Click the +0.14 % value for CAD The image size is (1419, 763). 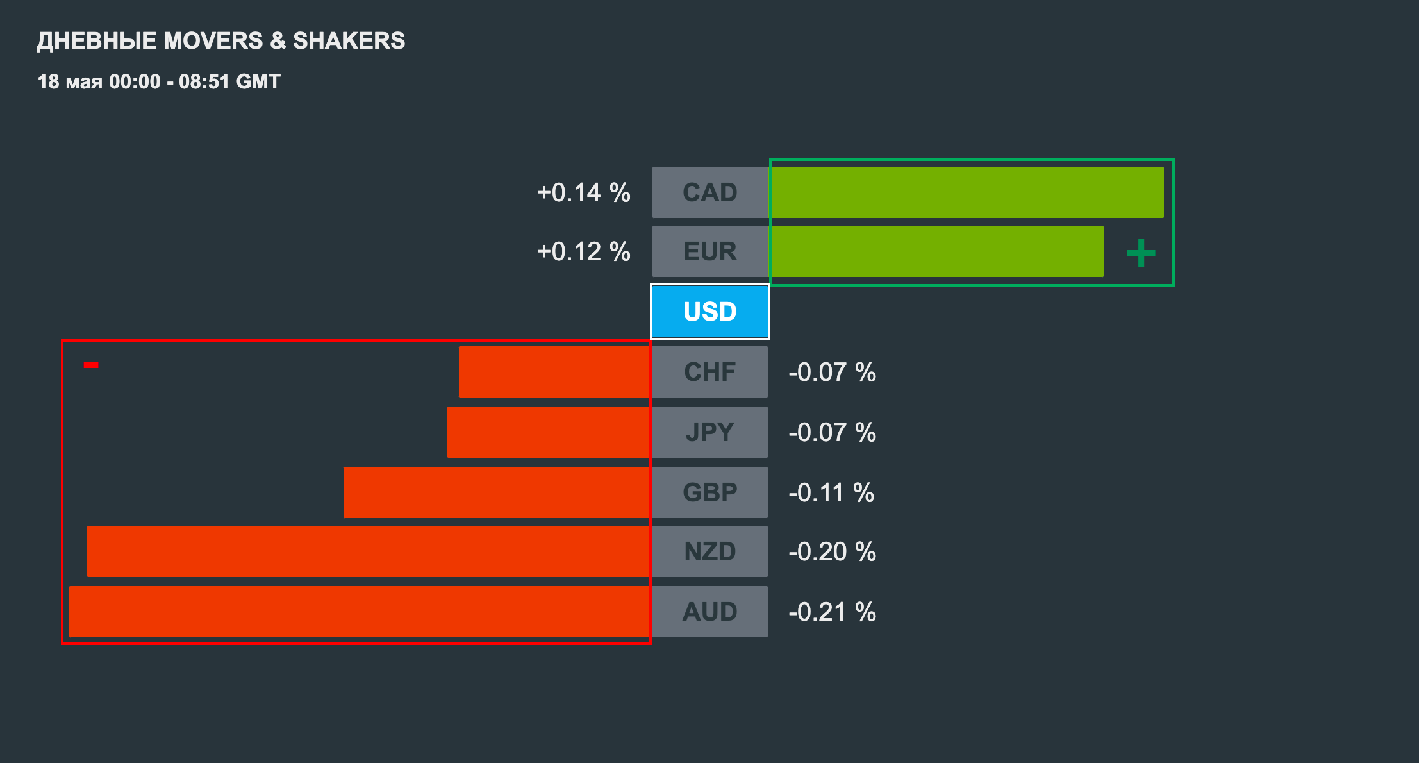click(x=583, y=192)
